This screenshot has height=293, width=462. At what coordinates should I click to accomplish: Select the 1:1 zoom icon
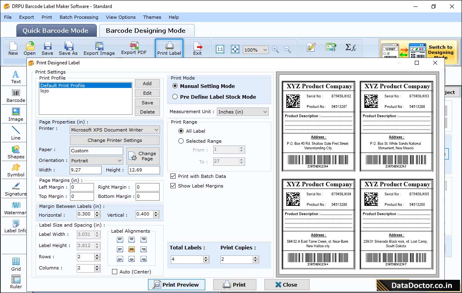[x=220, y=49]
